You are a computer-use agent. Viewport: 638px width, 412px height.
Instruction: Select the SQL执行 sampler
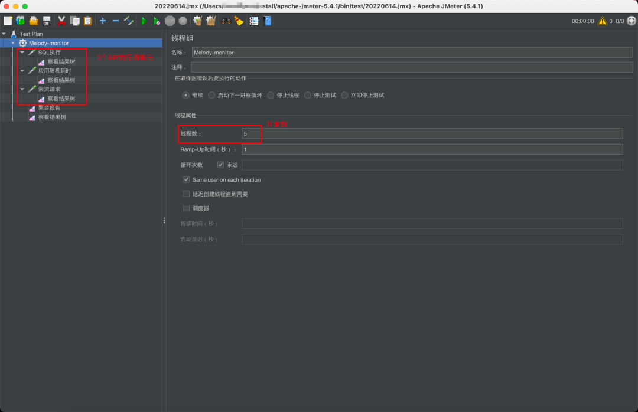tap(49, 53)
